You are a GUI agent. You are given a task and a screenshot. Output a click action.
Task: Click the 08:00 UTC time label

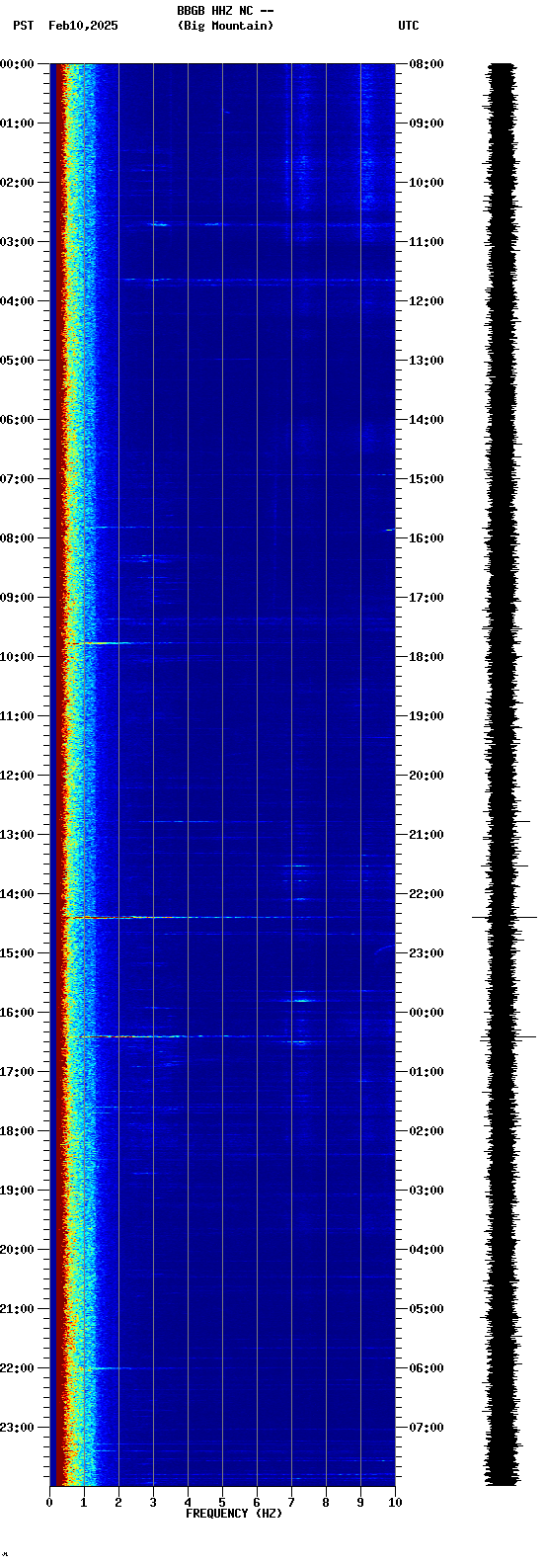427,64
